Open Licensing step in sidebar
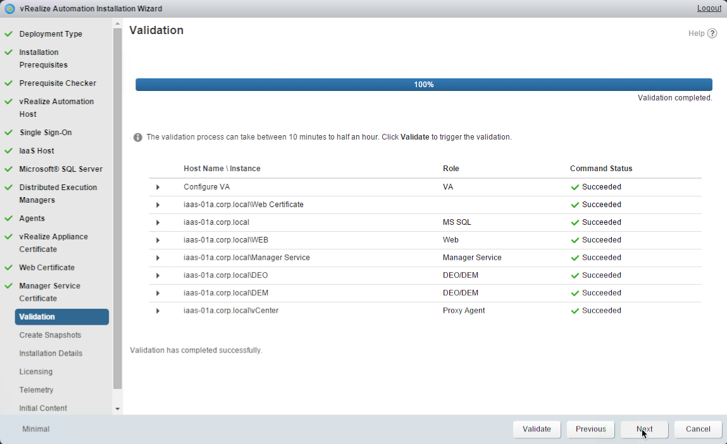 click(35, 372)
